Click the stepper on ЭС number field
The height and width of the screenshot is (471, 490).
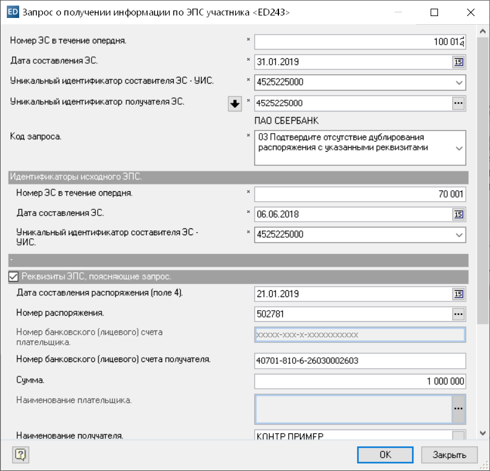click(x=462, y=41)
